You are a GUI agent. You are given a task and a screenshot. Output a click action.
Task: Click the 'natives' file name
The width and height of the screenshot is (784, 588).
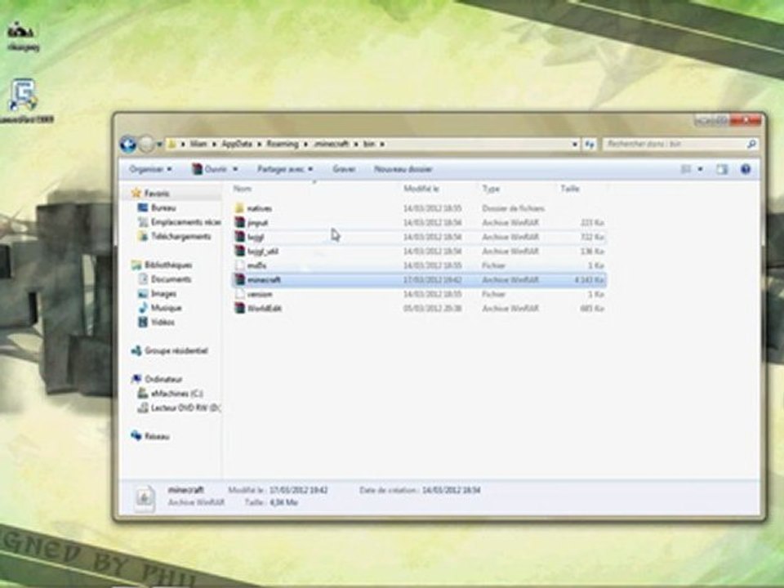[260, 208]
